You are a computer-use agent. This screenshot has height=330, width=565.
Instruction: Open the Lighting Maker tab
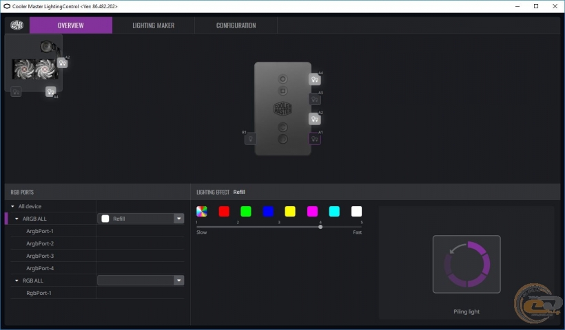point(153,25)
